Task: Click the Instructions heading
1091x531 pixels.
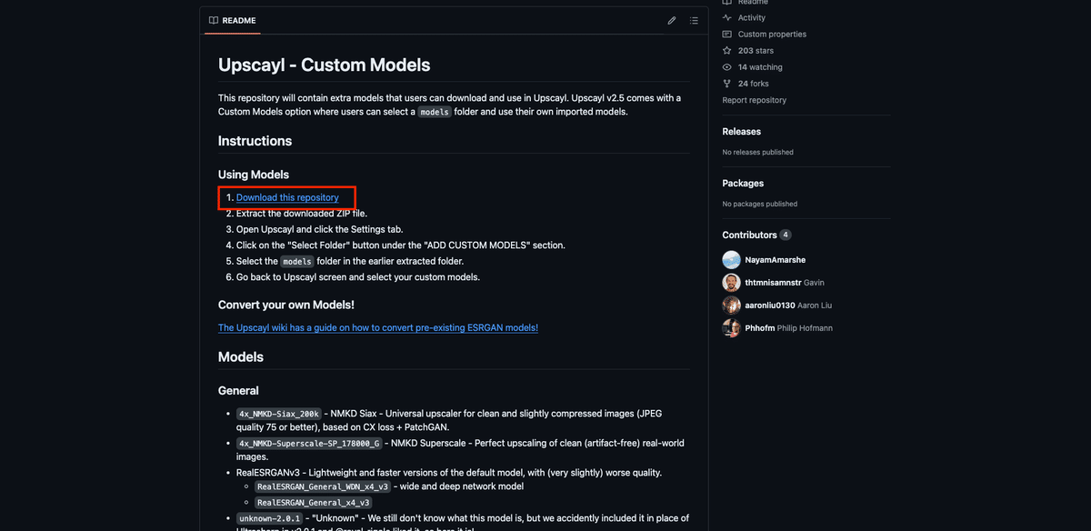Action: point(255,141)
